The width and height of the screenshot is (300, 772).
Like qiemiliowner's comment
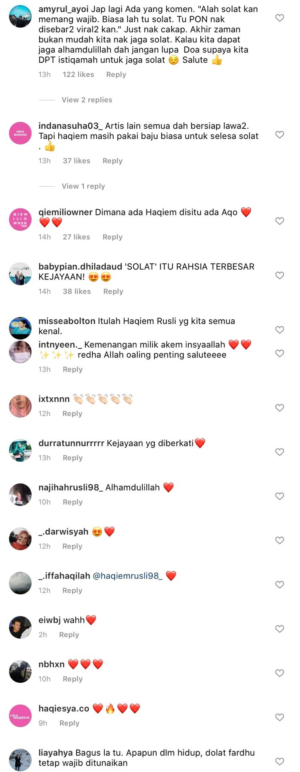click(280, 221)
